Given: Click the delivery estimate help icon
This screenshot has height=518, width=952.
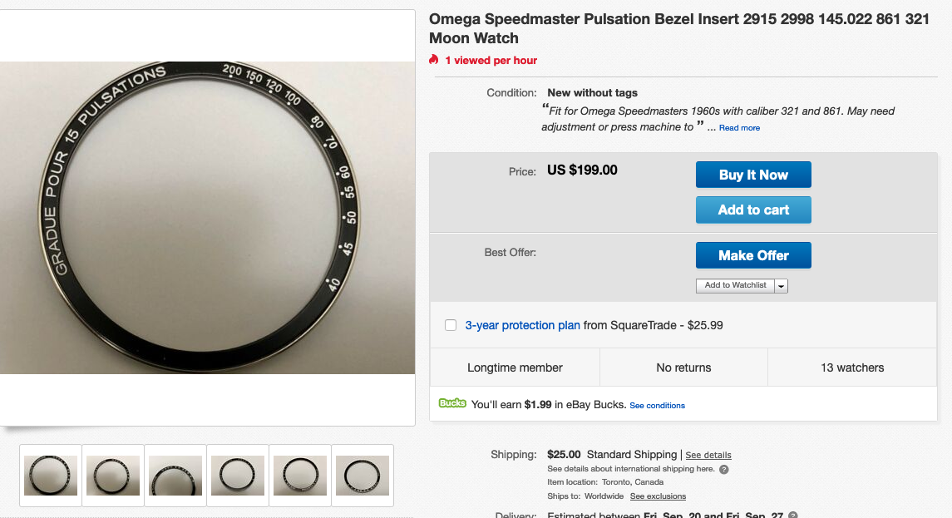Looking at the screenshot, I should [x=793, y=515].
